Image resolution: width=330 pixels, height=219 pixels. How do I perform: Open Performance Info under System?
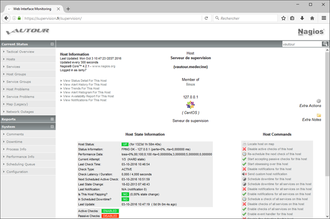click(x=20, y=157)
